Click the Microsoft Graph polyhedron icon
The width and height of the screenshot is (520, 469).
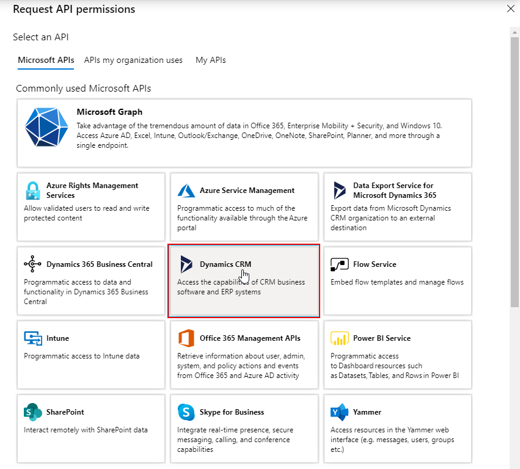46,127
